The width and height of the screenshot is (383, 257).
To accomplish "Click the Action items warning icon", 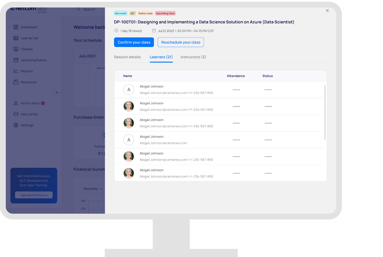I will tap(16, 103).
